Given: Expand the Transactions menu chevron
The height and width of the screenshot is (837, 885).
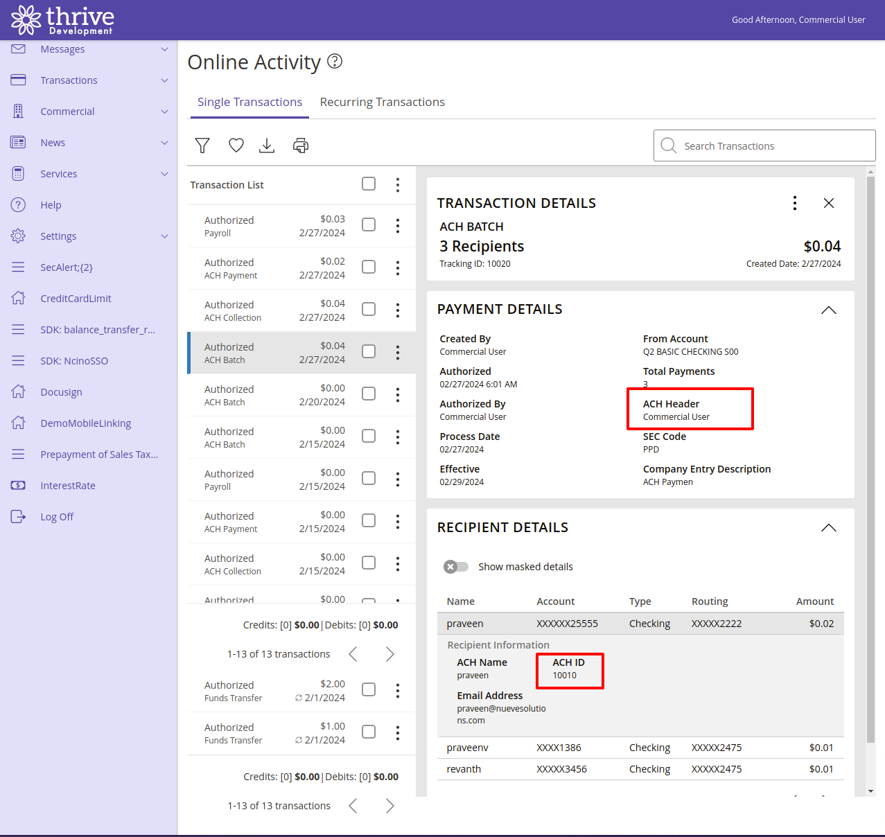Looking at the screenshot, I should [x=165, y=80].
